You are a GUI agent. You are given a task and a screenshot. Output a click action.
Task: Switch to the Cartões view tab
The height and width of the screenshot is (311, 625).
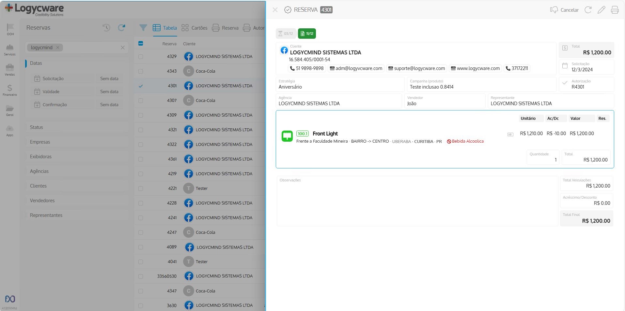[x=195, y=28]
